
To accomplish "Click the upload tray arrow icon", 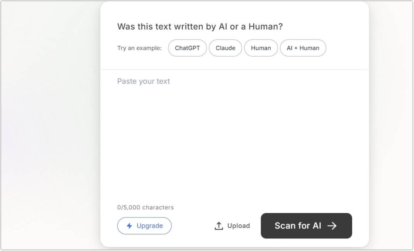I will tap(219, 226).
